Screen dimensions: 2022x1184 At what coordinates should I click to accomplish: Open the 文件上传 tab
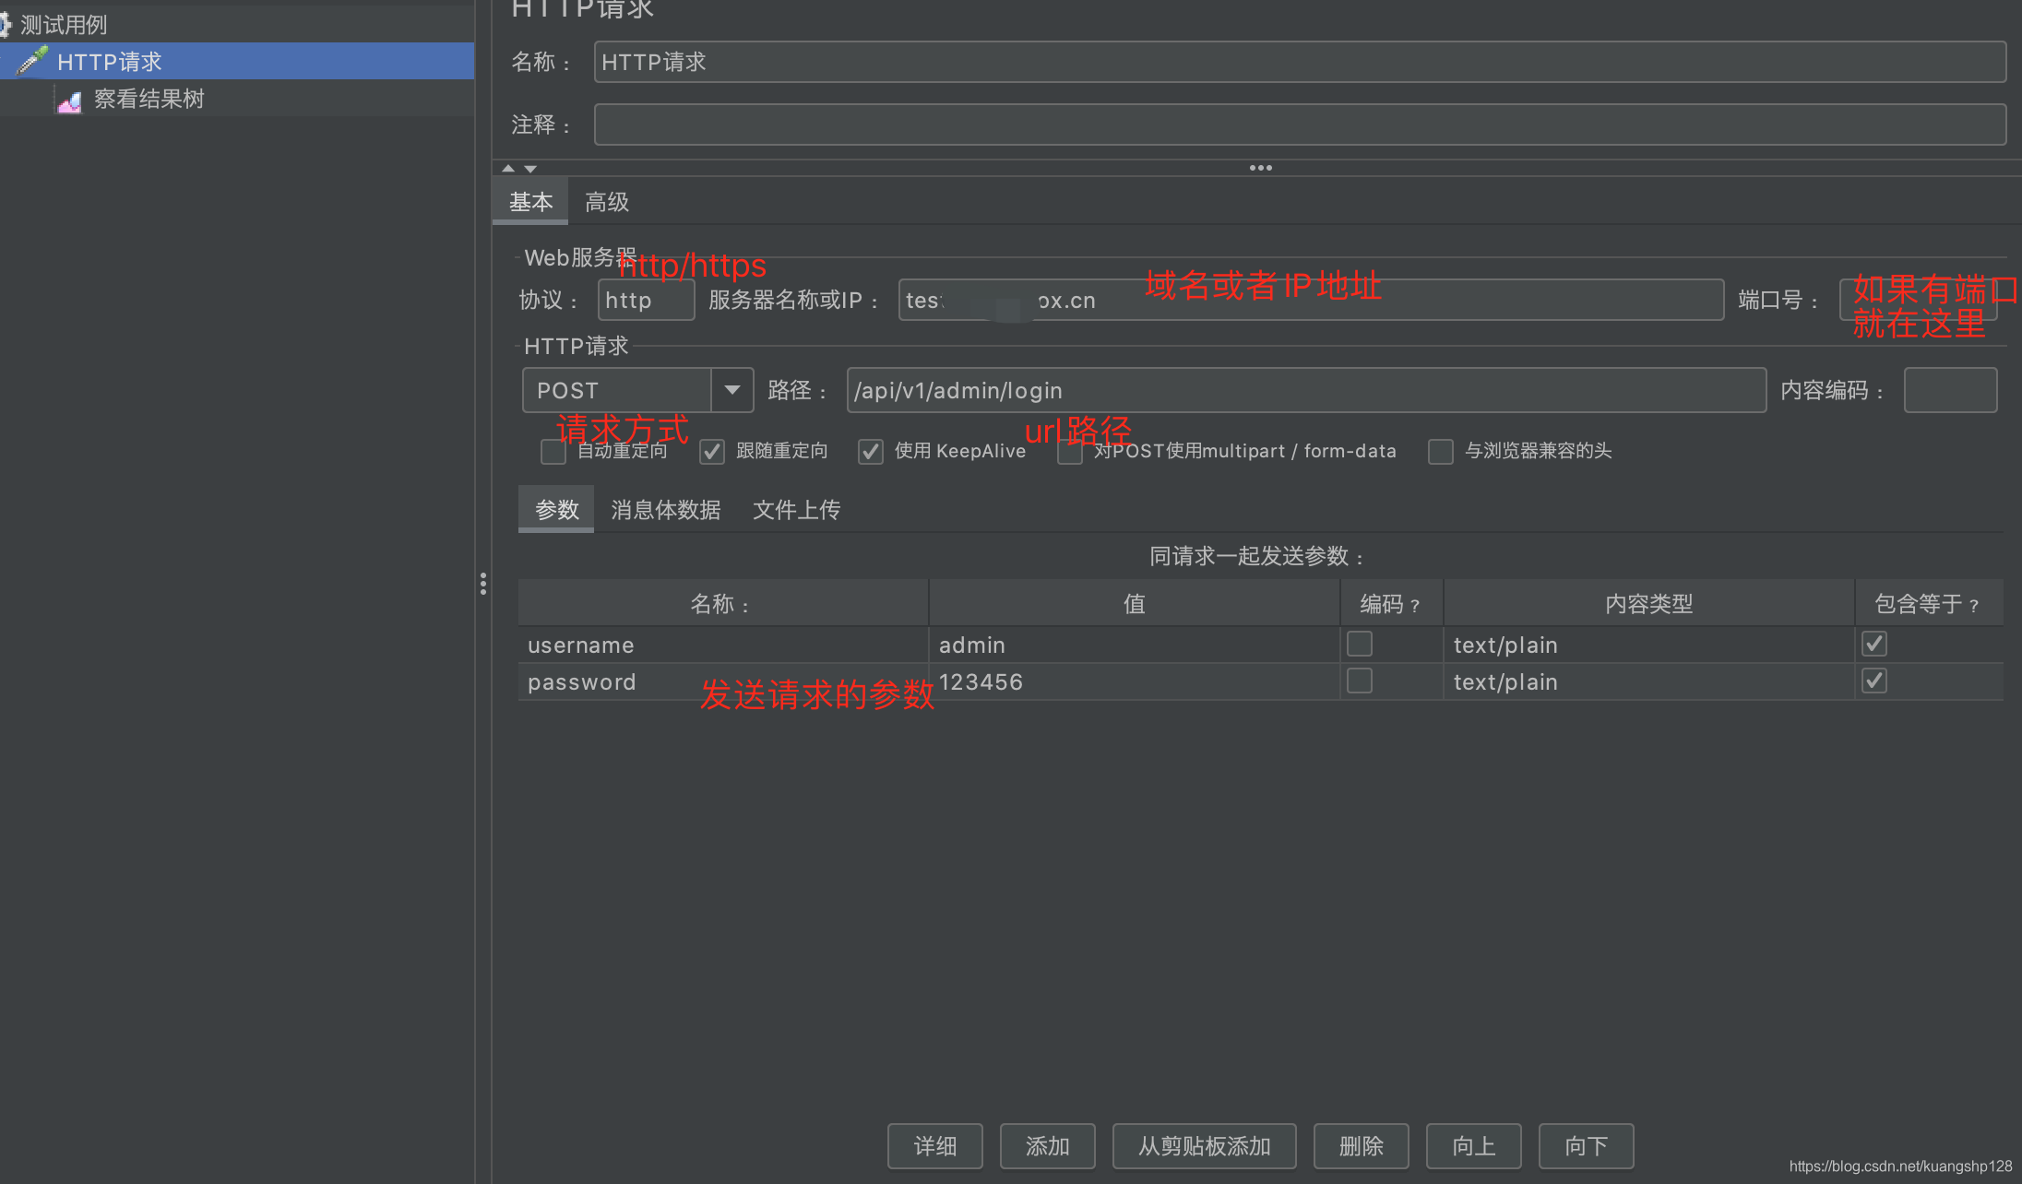pyautogui.click(x=796, y=510)
